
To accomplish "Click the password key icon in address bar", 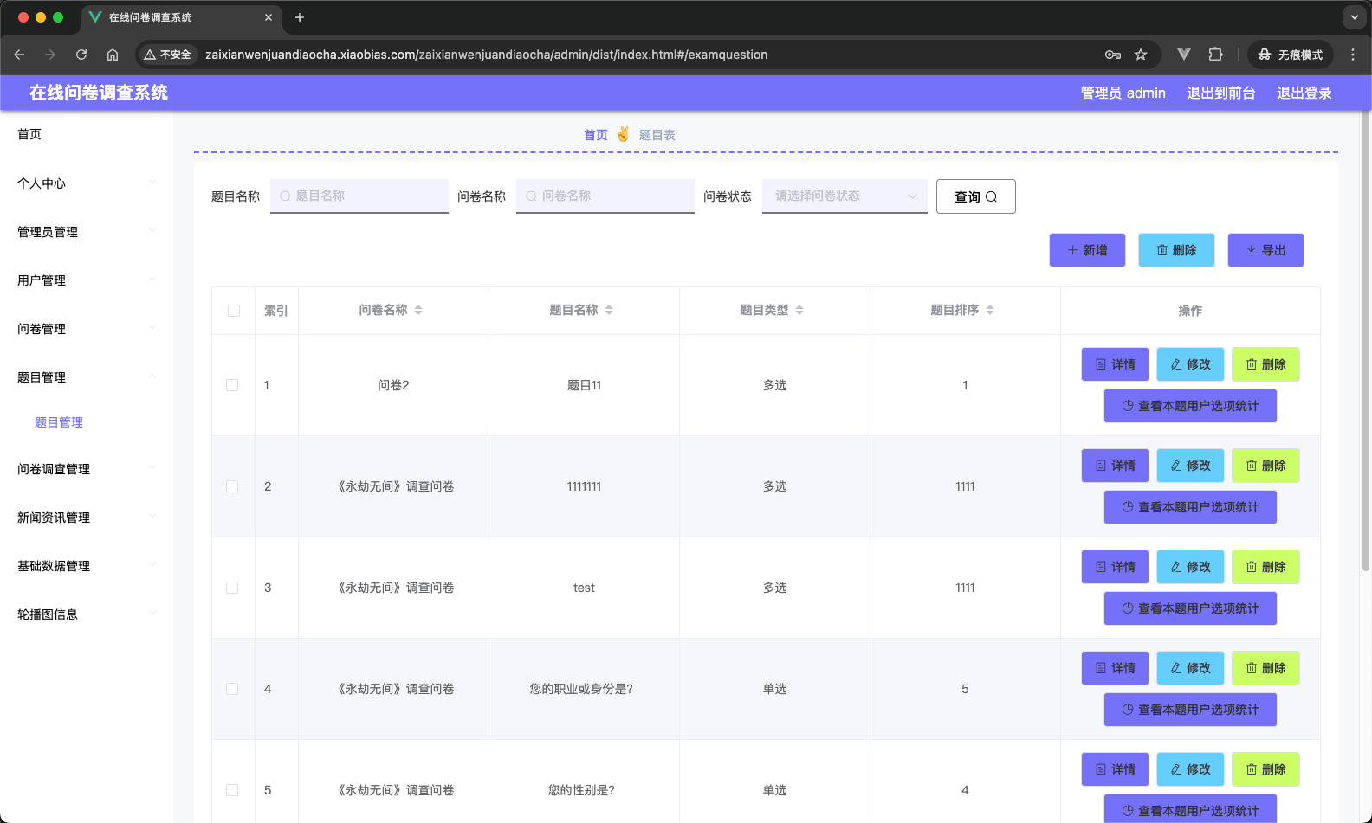I will [x=1113, y=55].
